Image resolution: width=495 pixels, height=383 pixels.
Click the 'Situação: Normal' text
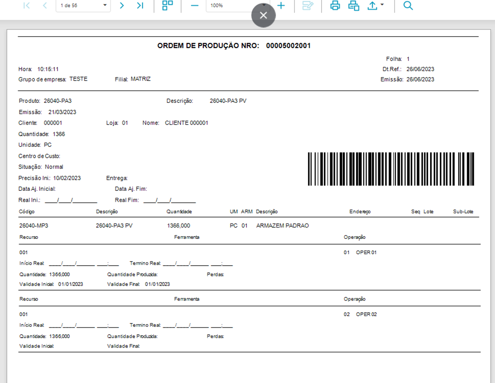(41, 167)
